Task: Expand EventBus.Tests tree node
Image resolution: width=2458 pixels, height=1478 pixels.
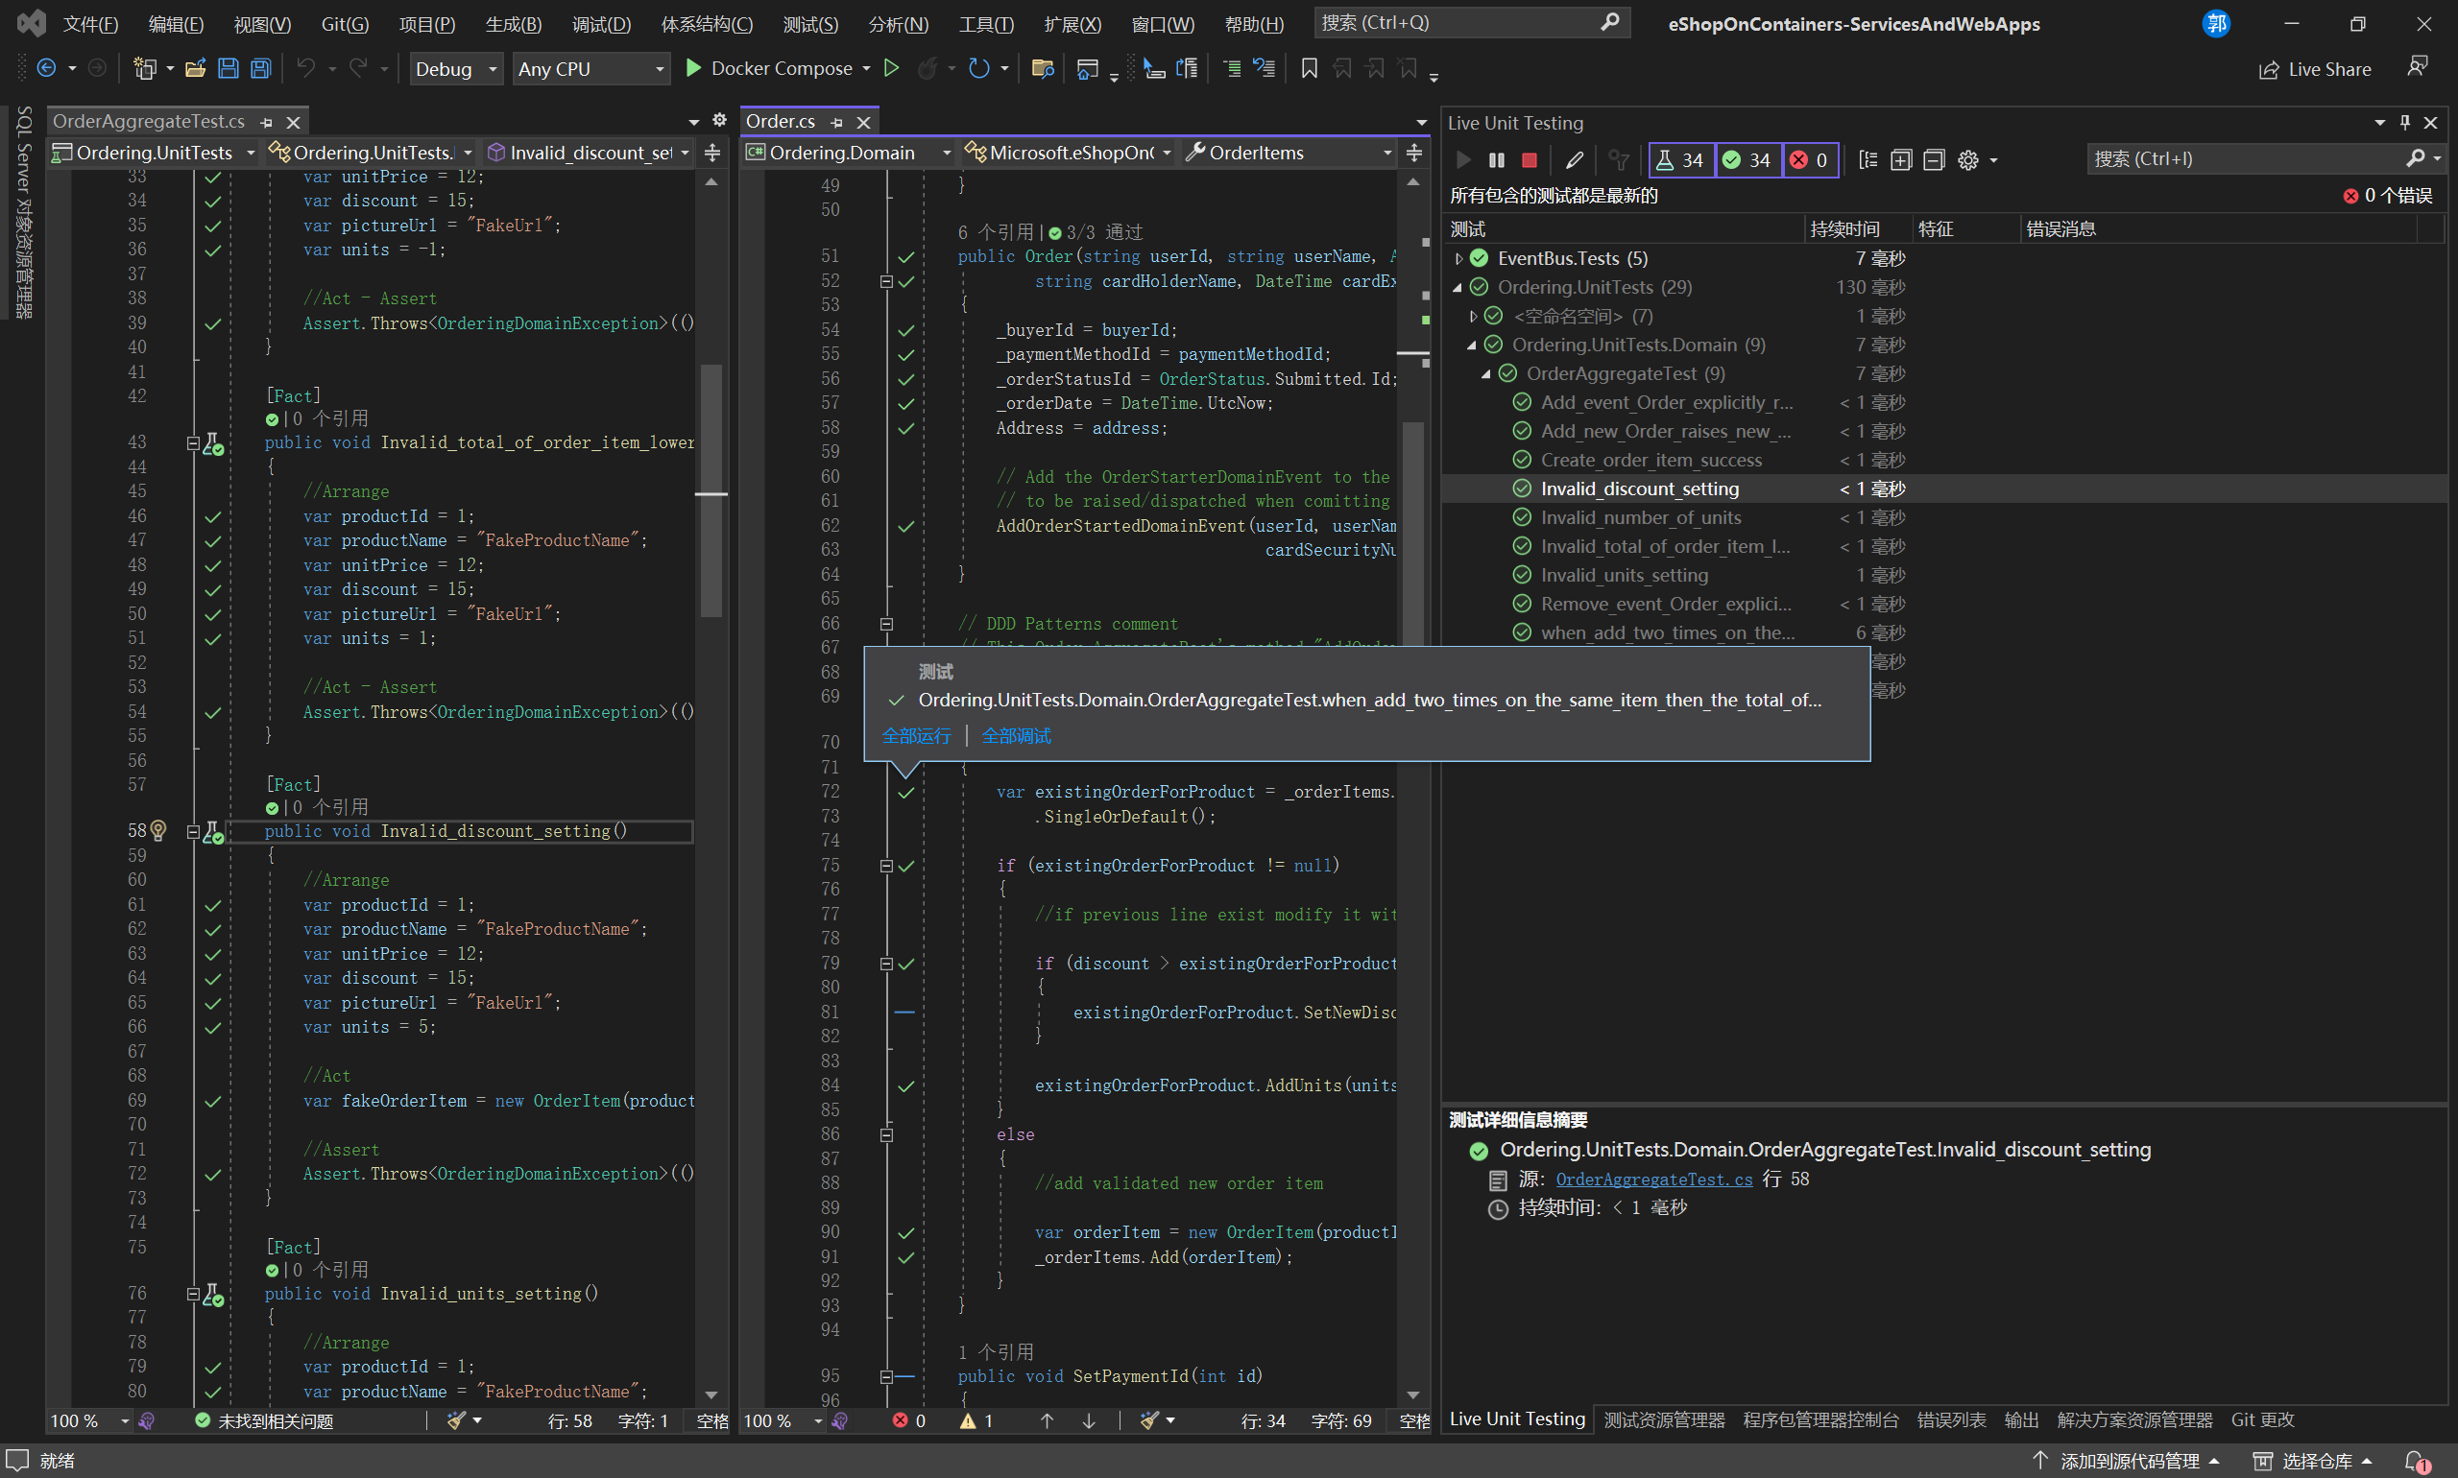Action: click(1458, 259)
